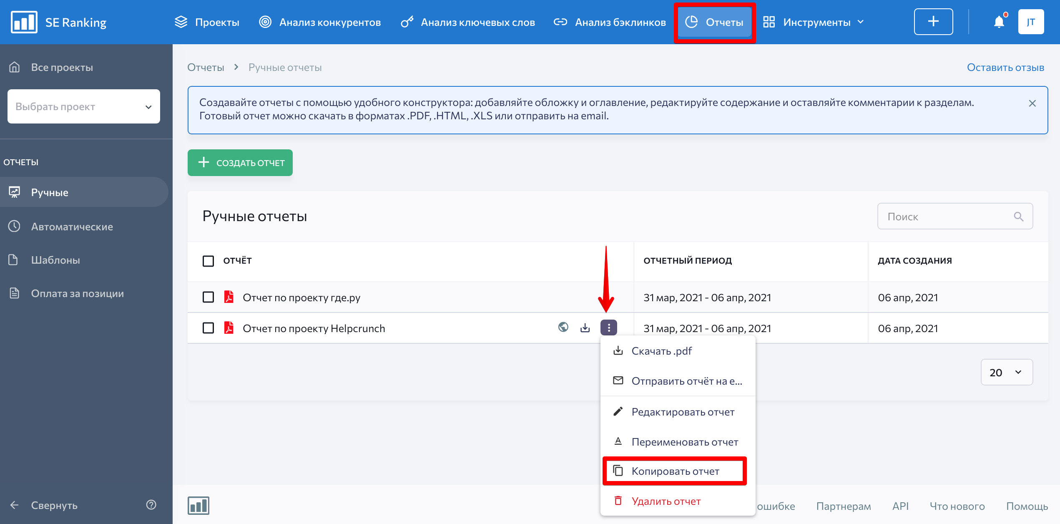
Task: Open Автоматические reports in sidebar
Action: tap(61, 227)
